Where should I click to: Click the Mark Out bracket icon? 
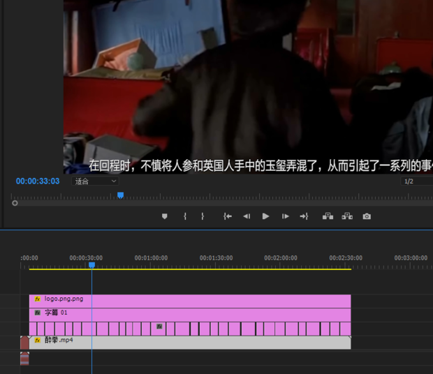click(x=203, y=216)
